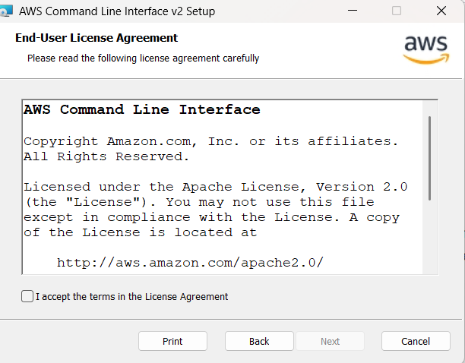
Task: Click the 'AWS Command Line Interface v2 Setup' title
Action: coord(117,11)
